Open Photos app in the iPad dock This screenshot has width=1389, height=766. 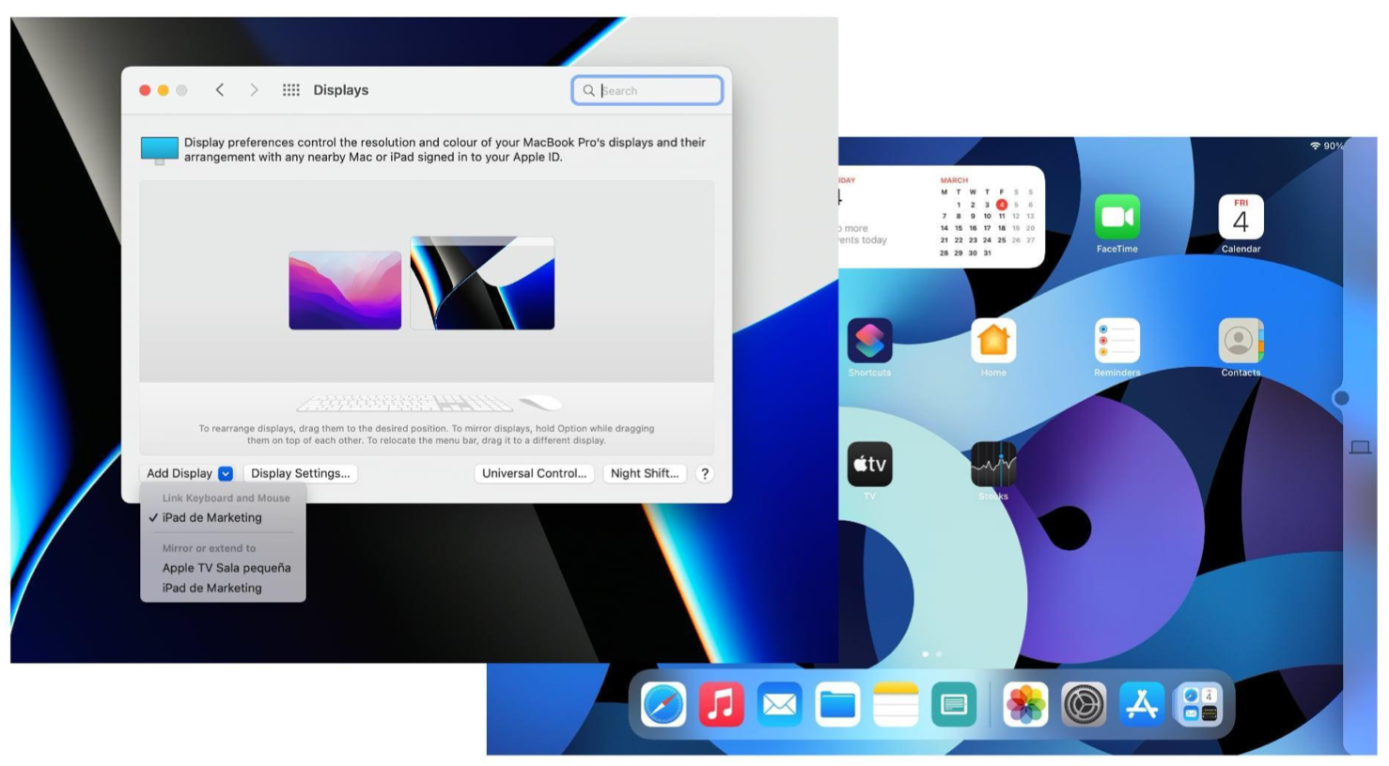[1025, 704]
